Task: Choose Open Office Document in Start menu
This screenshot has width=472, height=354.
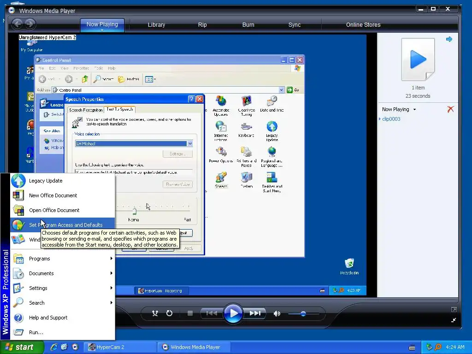Action: point(63,210)
